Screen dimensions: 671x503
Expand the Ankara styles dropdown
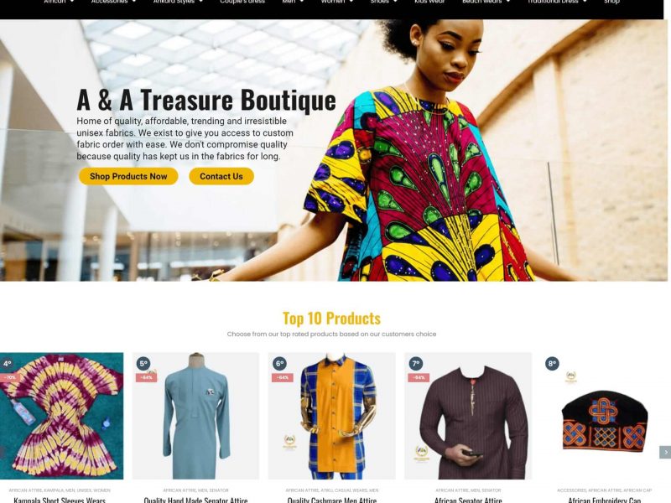point(200,2)
